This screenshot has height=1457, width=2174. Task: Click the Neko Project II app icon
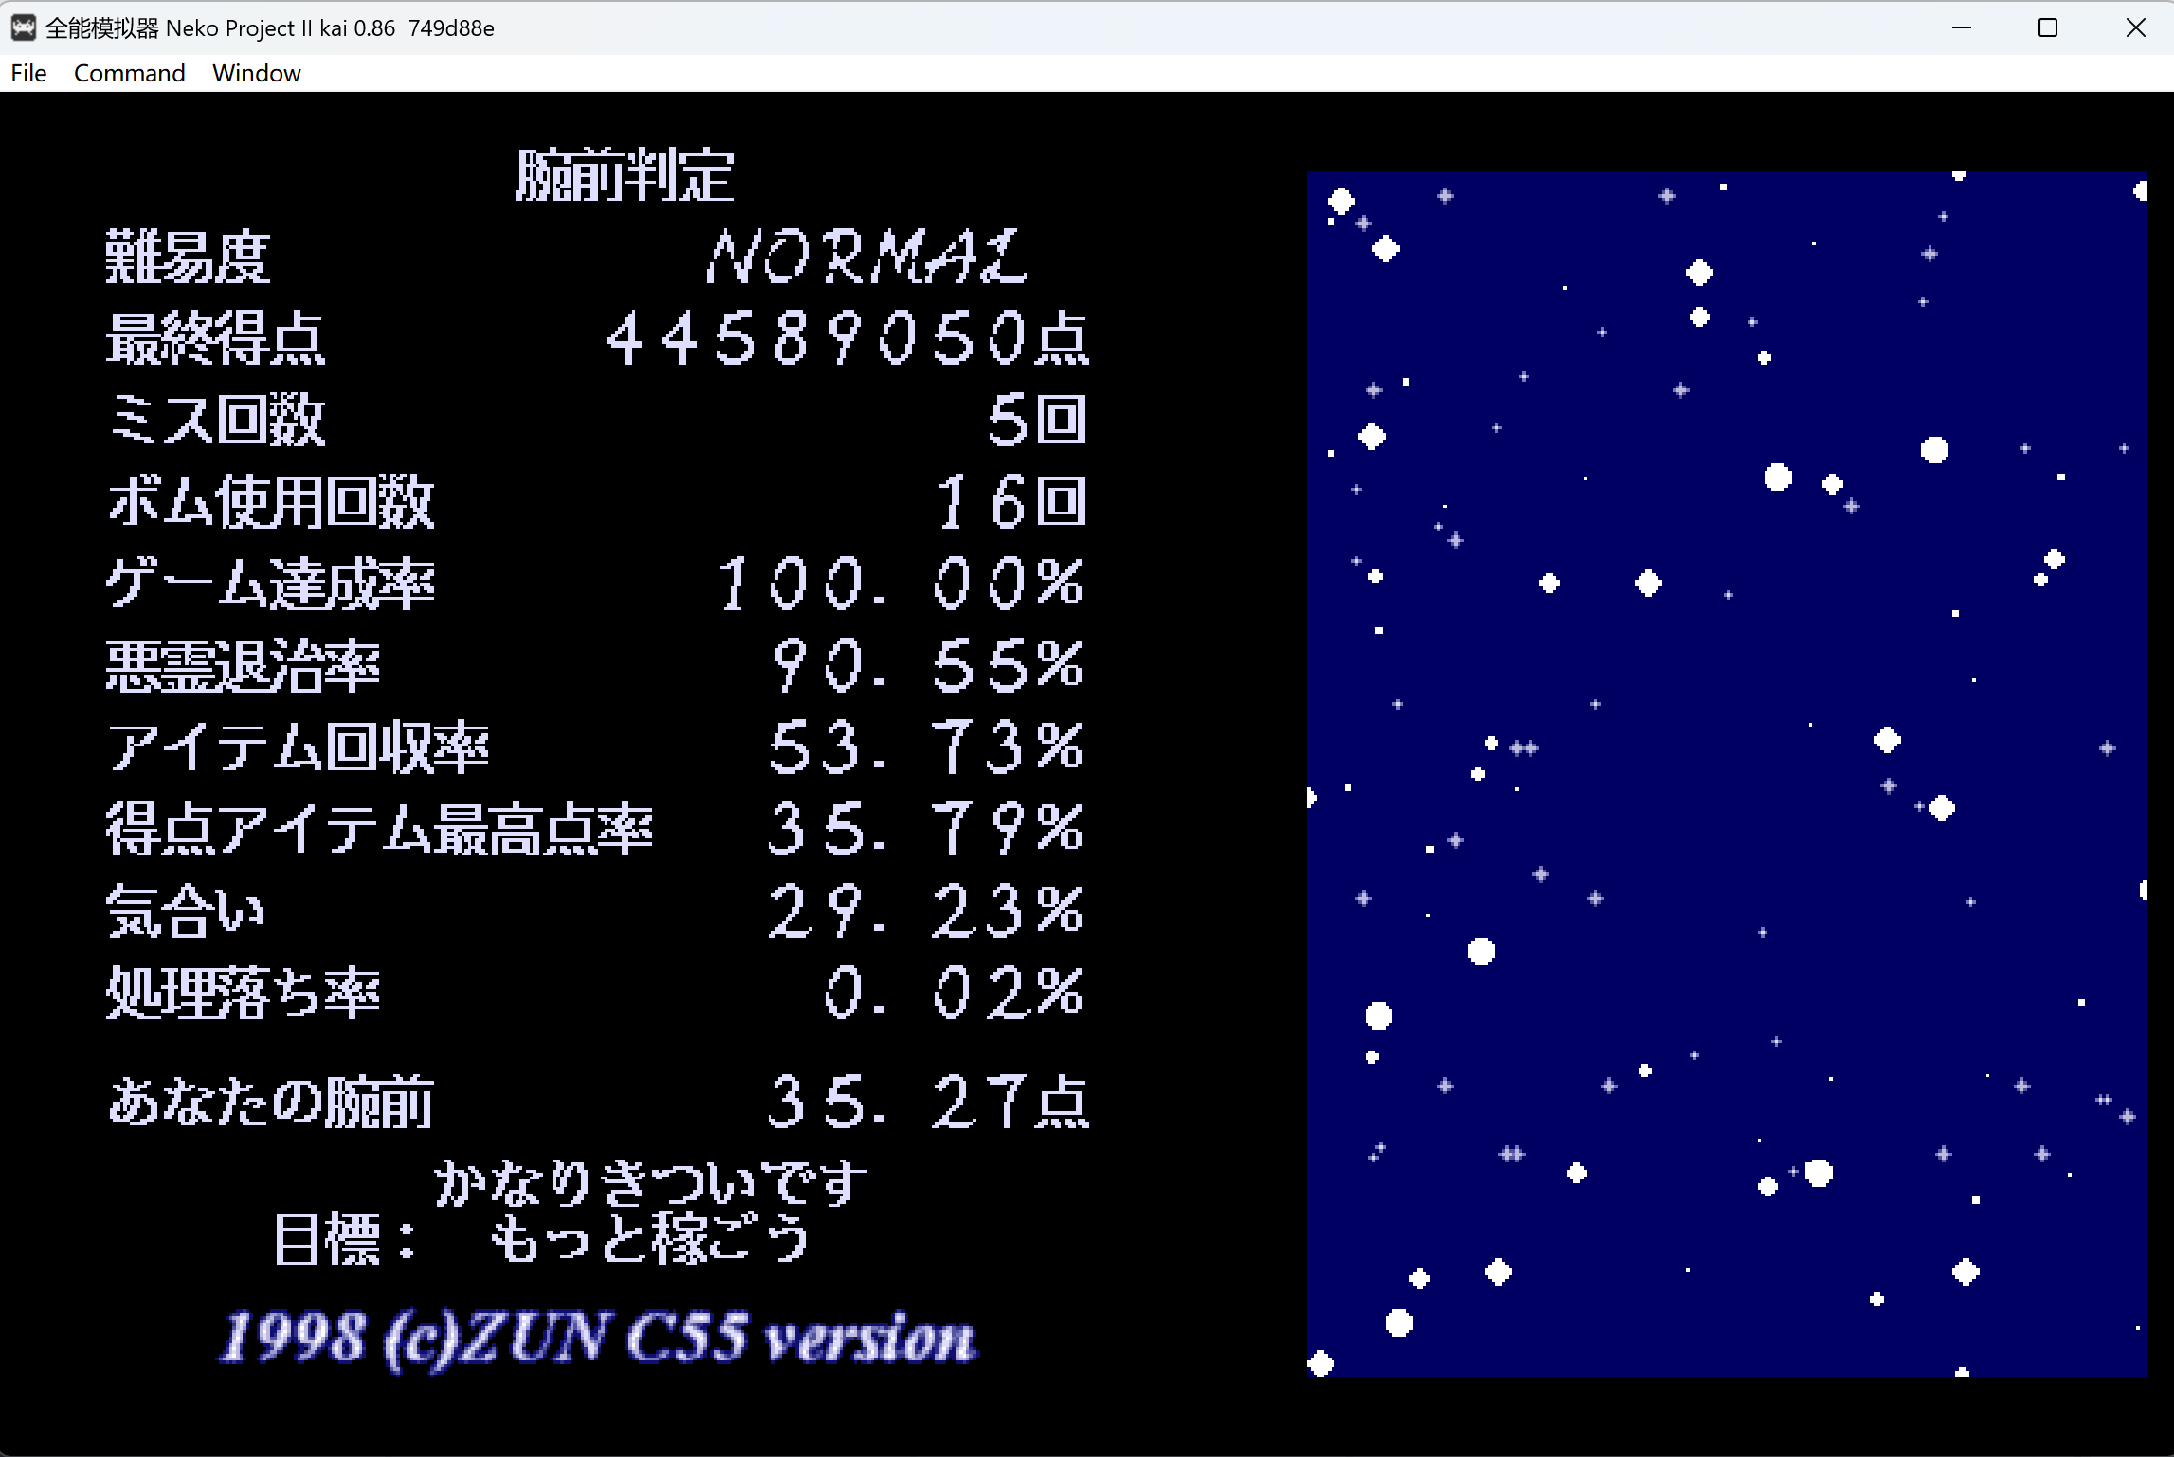(23, 27)
